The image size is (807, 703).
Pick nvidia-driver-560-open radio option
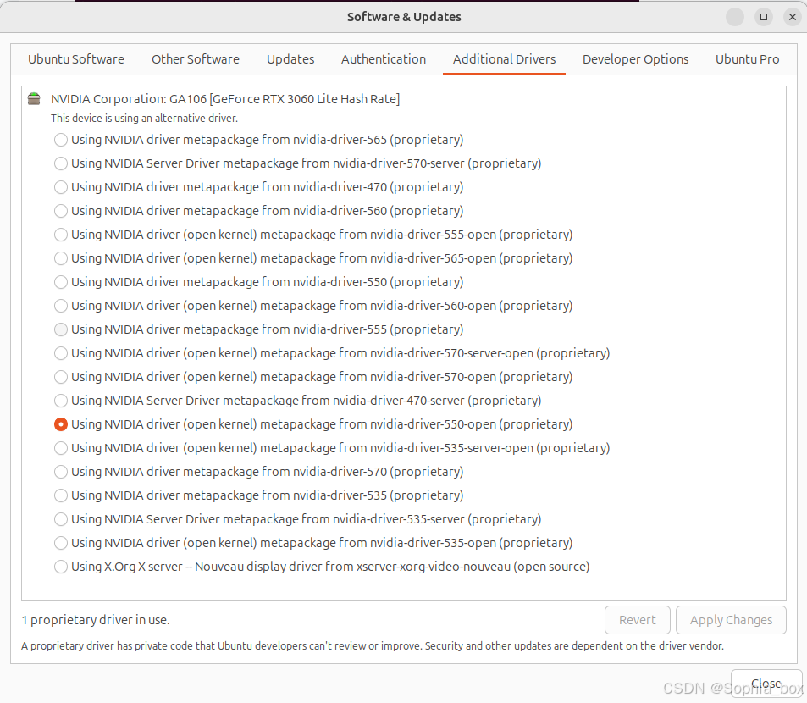click(x=313, y=305)
